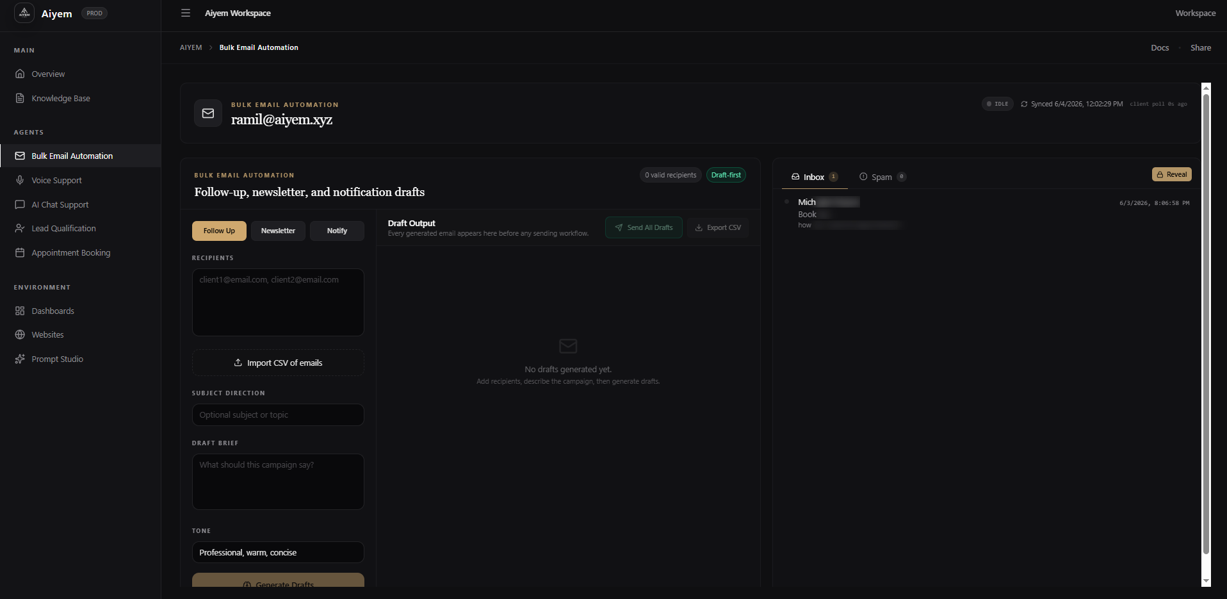Image resolution: width=1227 pixels, height=599 pixels.
Task: Click the Appointment Booking calendar icon
Action: 20,252
